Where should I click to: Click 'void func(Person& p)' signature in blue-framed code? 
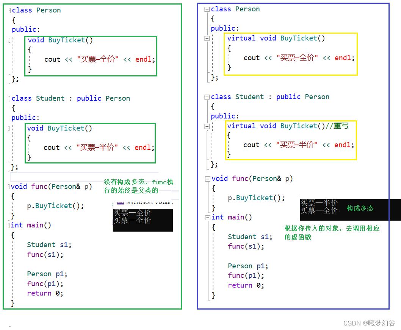pyautogui.click(x=252, y=179)
